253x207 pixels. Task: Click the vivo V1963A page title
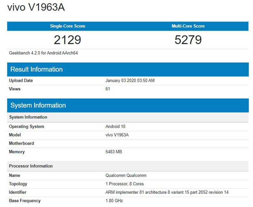pyautogui.click(x=36, y=8)
